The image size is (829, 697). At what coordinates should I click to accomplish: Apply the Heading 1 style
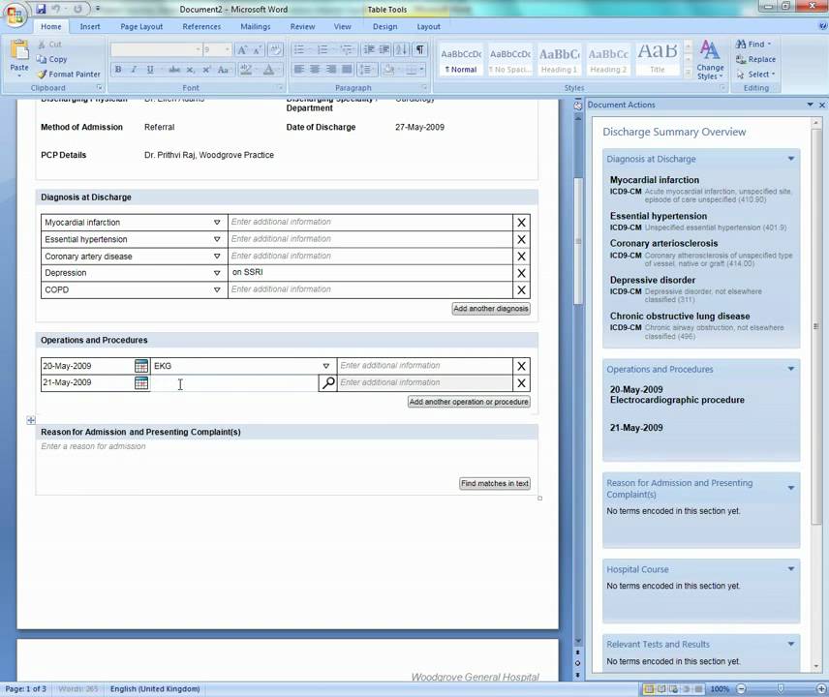click(x=560, y=59)
